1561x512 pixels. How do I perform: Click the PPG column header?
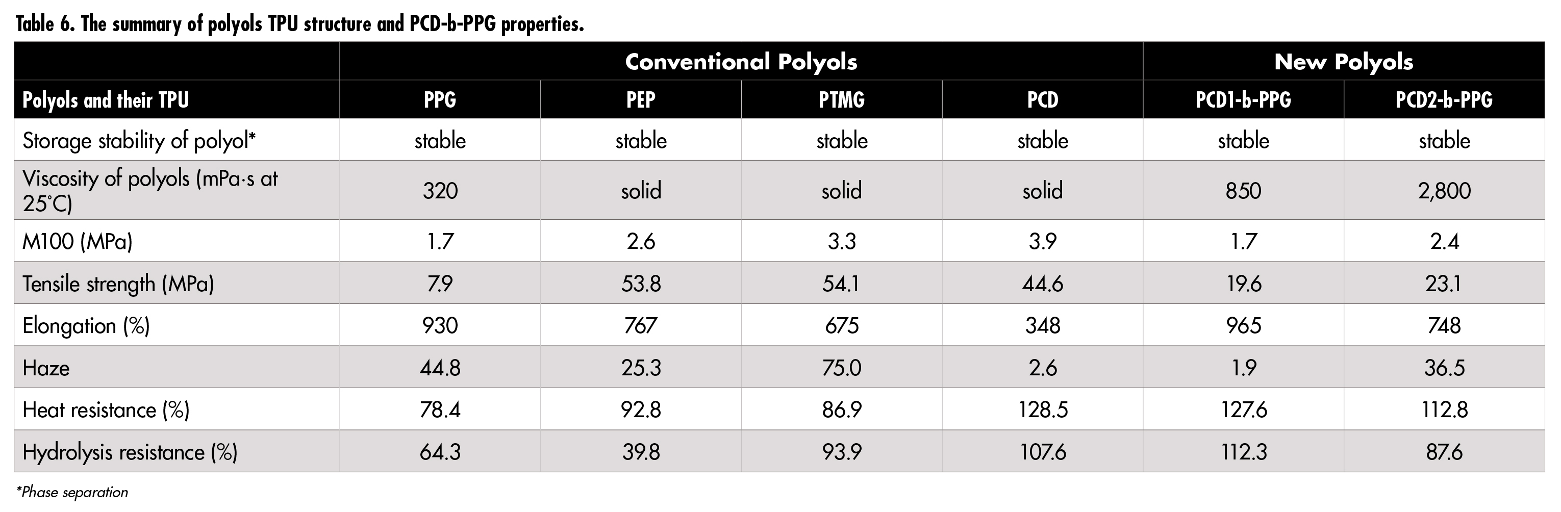point(440,99)
